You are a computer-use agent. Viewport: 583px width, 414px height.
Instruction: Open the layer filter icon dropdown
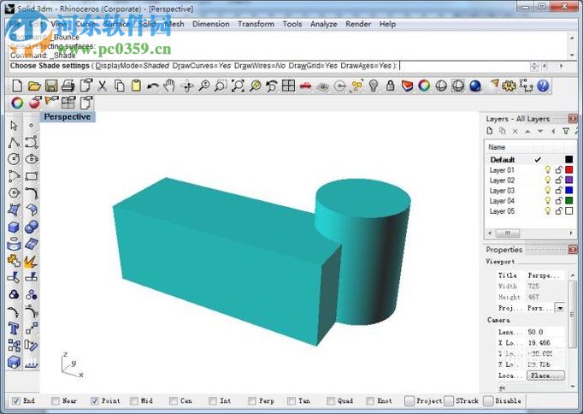point(565,131)
